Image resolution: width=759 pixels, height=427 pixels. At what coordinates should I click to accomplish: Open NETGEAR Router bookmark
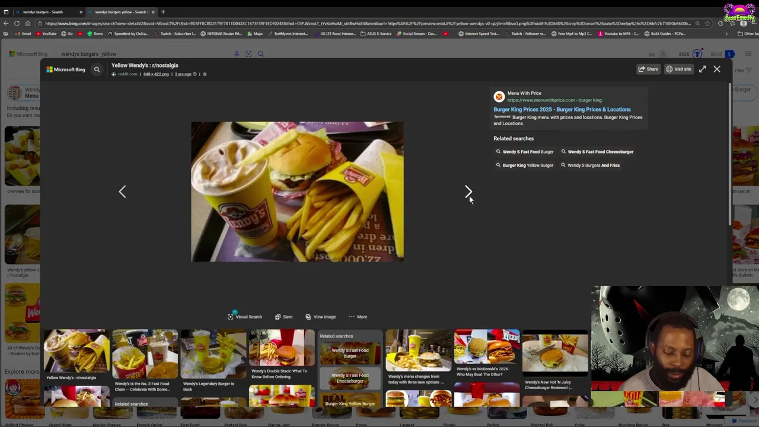[222, 34]
